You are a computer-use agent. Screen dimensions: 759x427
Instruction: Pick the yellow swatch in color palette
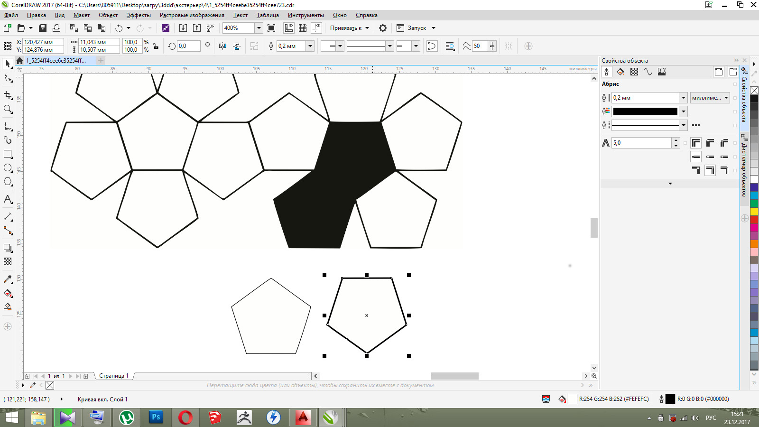[x=754, y=211]
